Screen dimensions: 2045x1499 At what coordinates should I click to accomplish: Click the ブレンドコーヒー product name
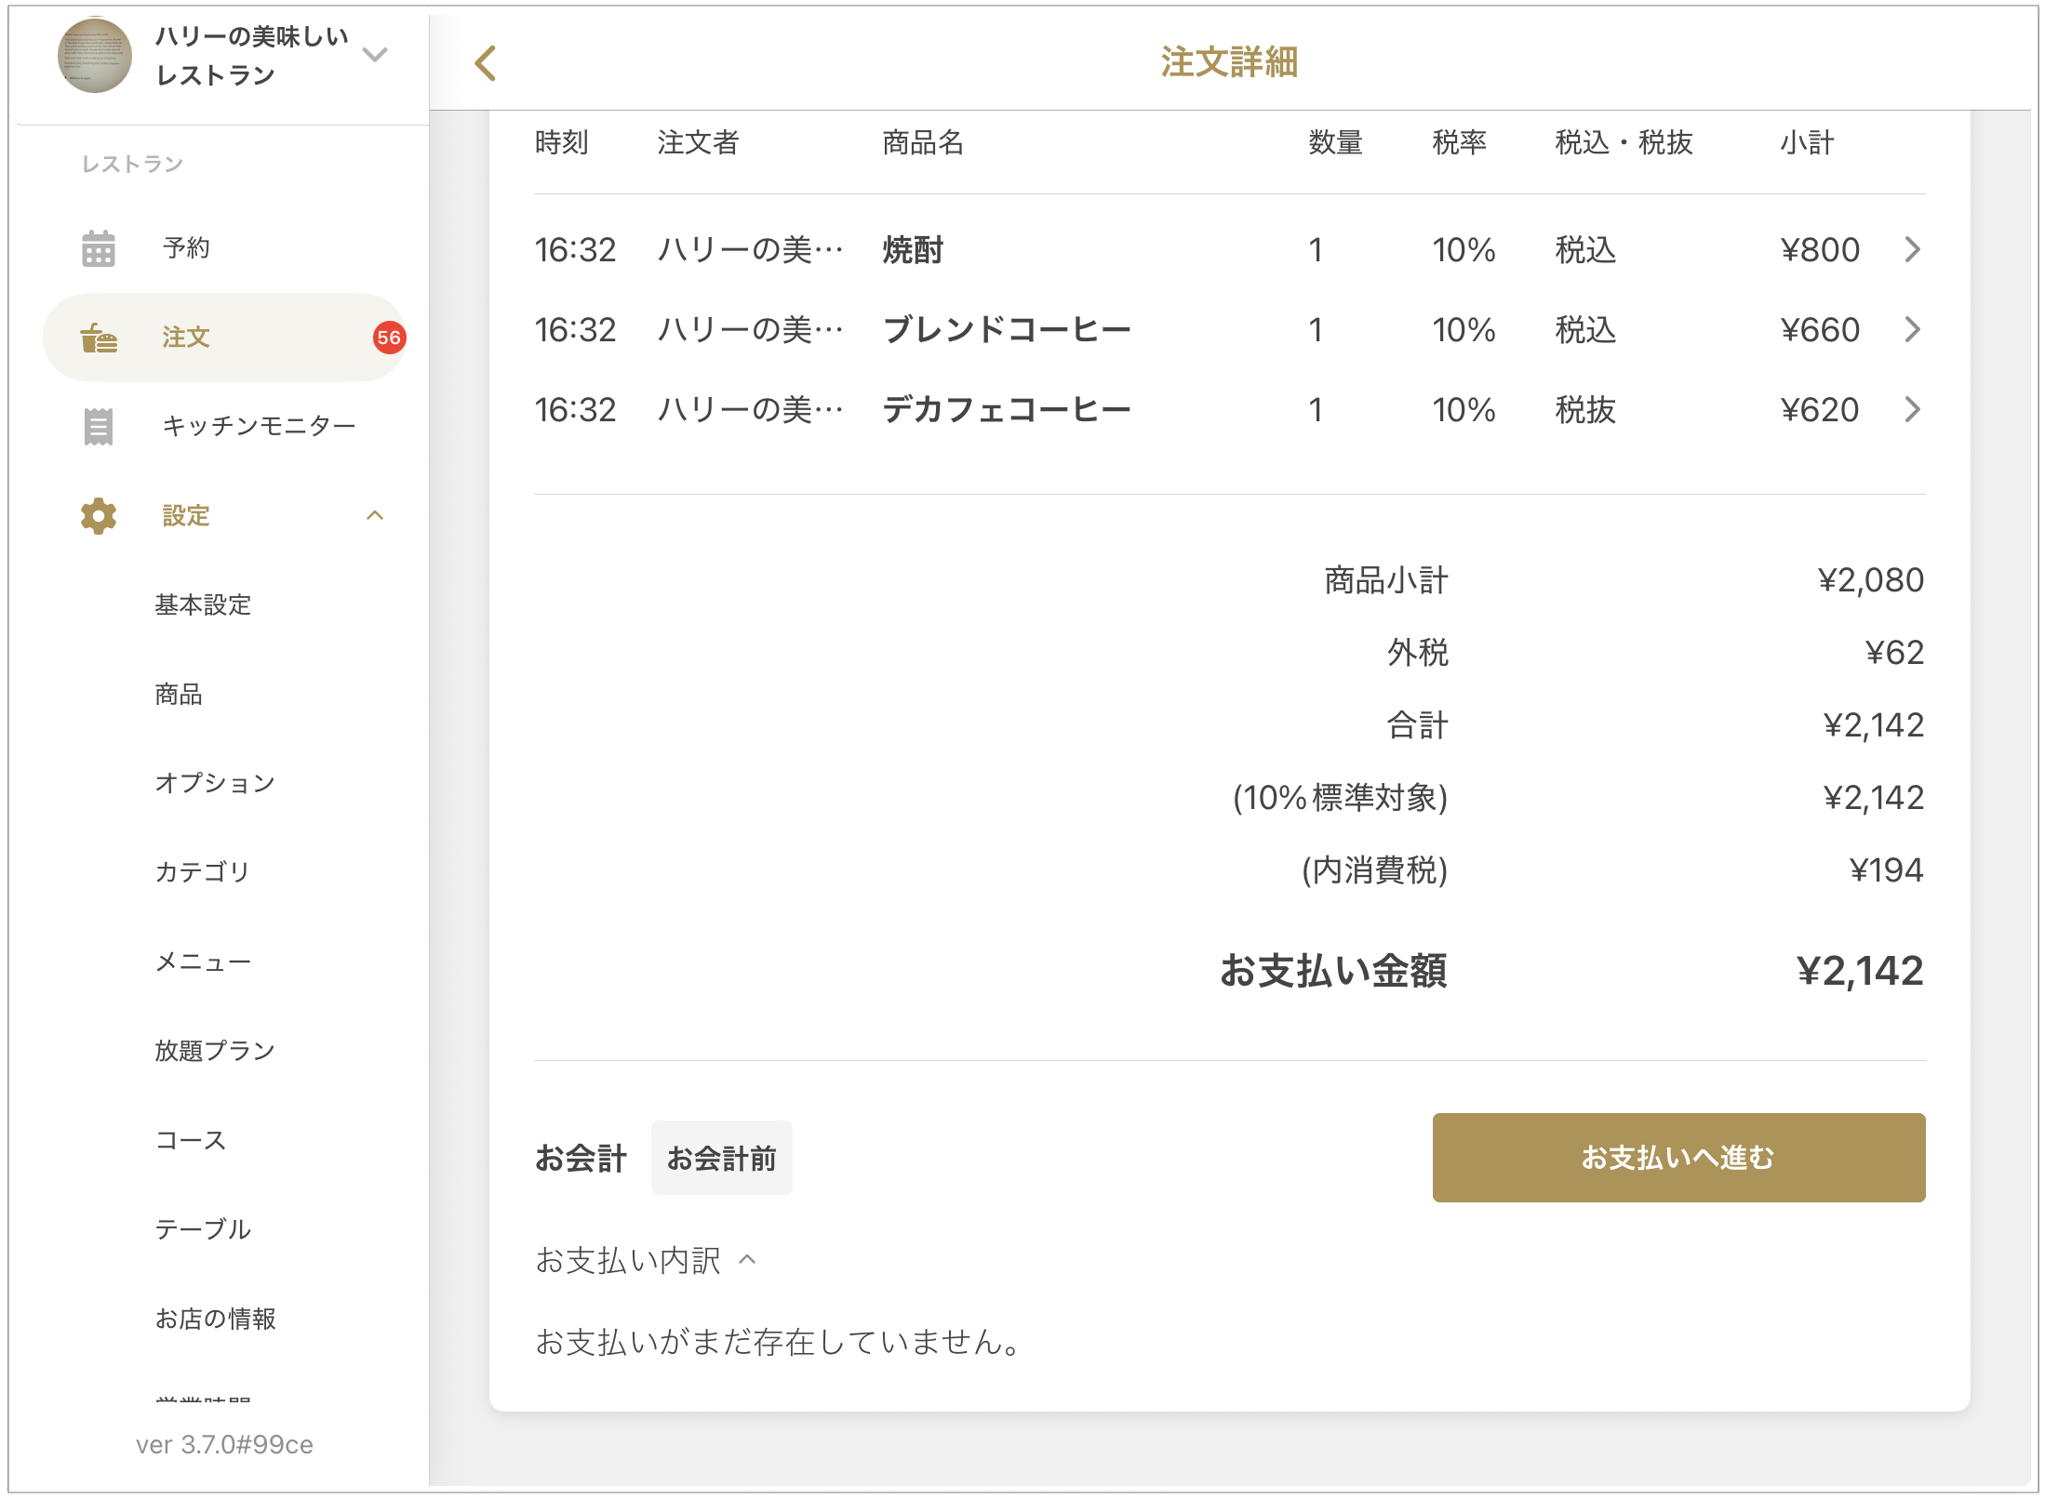pyautogui.click(x=1007, y=330)
